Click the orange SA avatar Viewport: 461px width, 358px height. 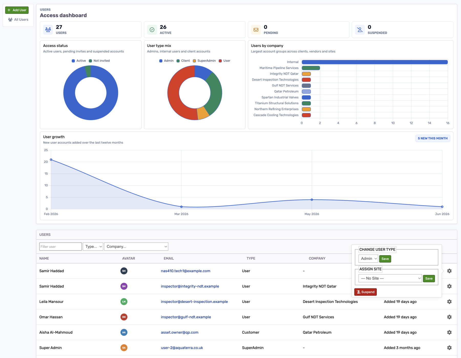pyautogui.click(x=124, y=348)
